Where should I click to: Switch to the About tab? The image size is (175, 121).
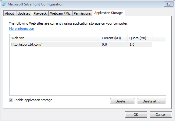[9, 13]
